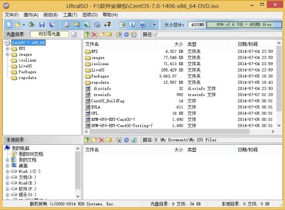Expand the 桌面 node in the local tree
This screenshot has height=210, width=285.
(8, 166)
